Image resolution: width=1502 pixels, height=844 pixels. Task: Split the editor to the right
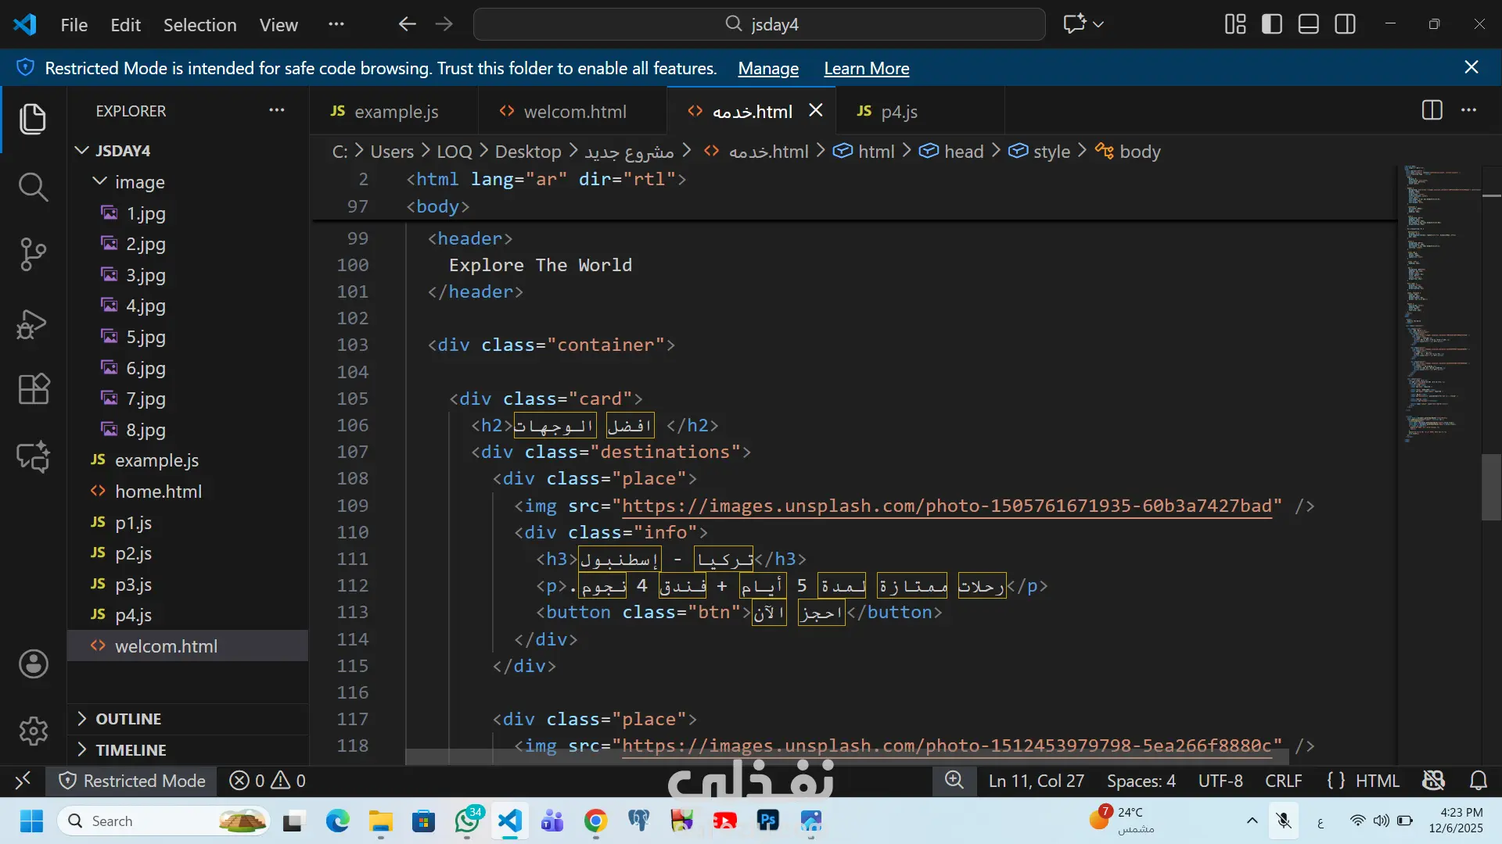[1432, 110]
